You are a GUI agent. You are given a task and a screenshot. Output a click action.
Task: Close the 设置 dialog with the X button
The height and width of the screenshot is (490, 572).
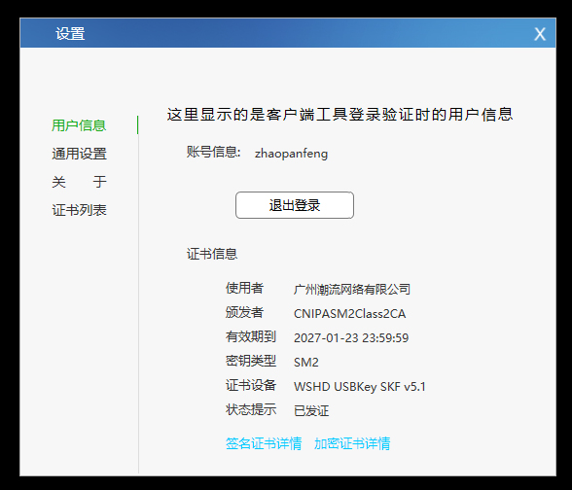[540, 34]
